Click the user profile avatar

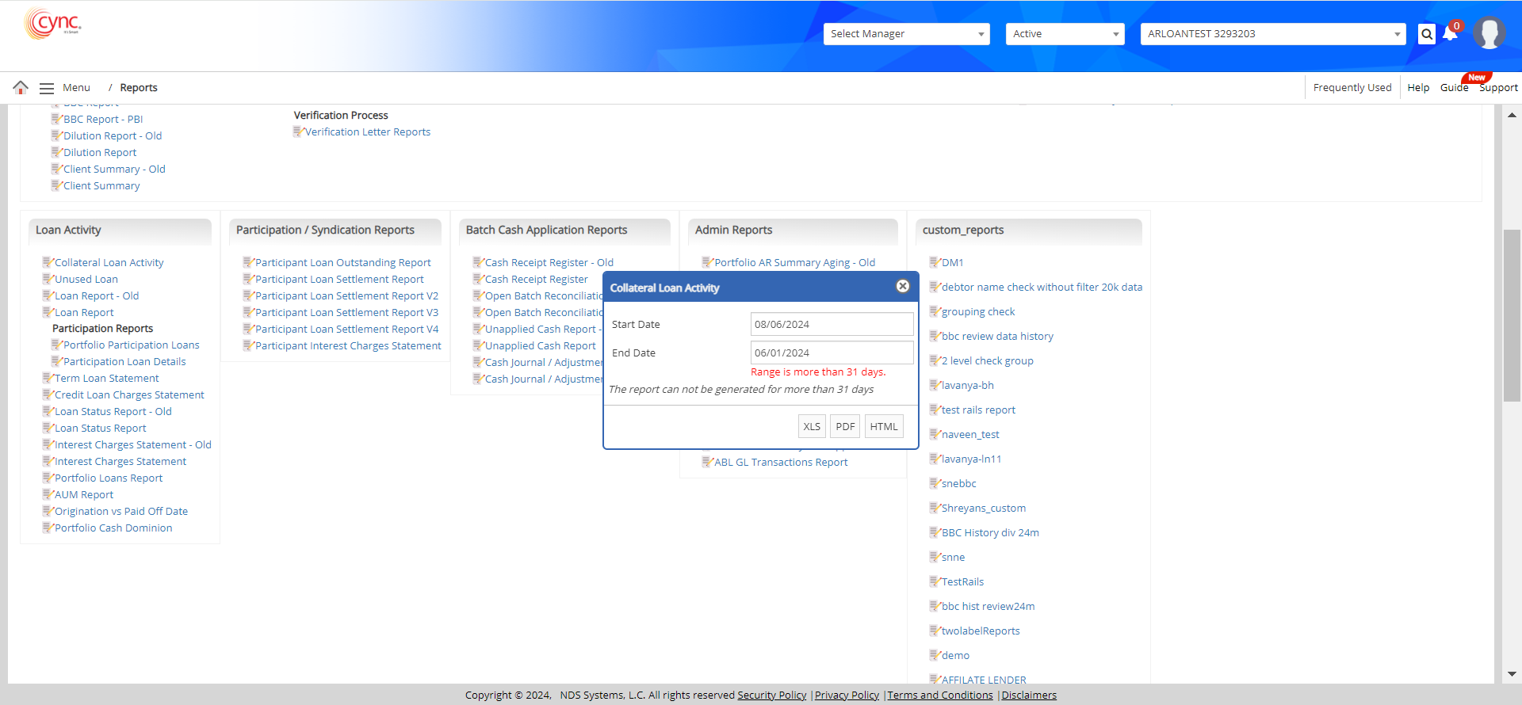1489,33
